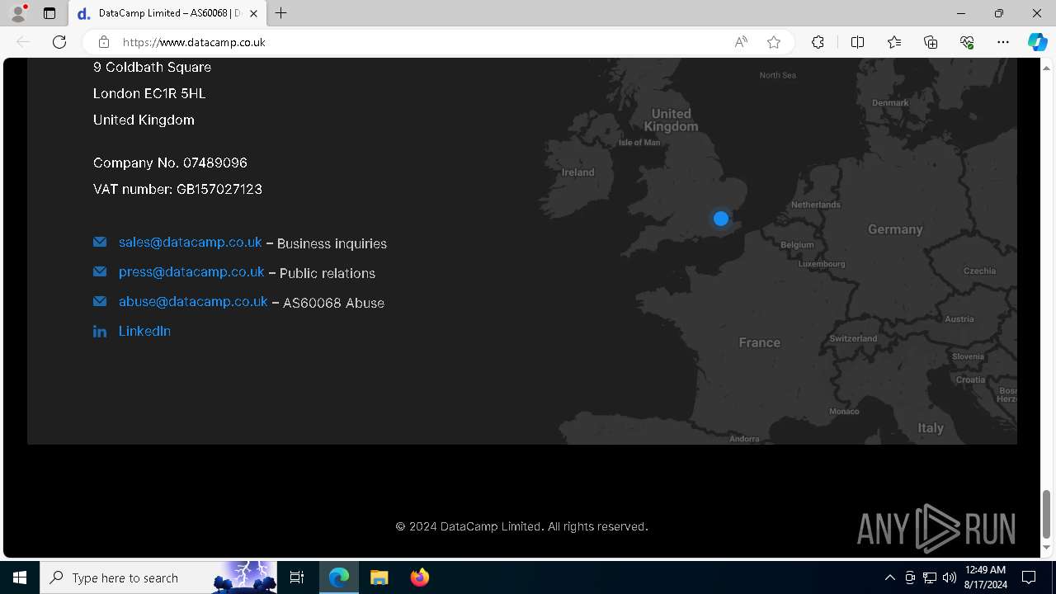The image size is (1056, 594).
Task: Open the Collections icon
Action: coord(931,42)
